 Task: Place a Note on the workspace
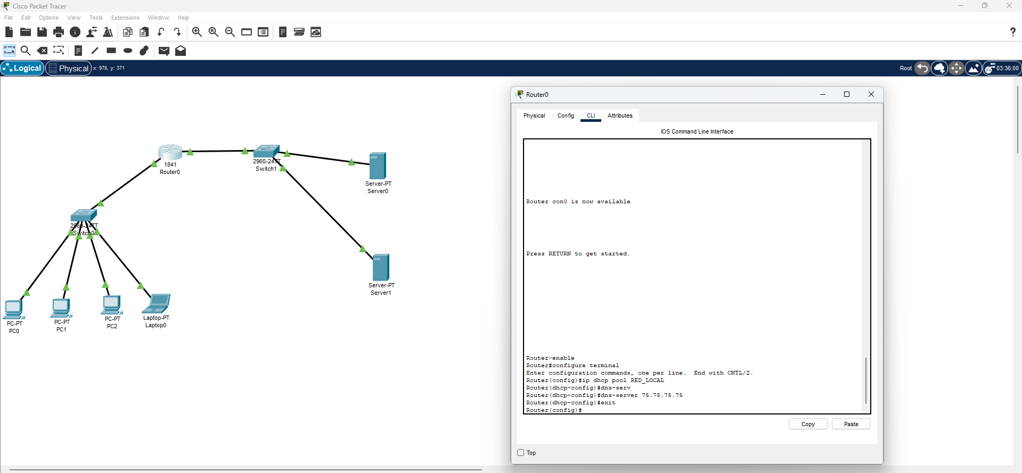[x=78, y=51]
